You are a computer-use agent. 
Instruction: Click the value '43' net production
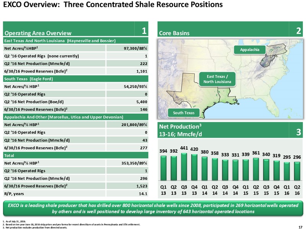click(x=145, y=140)
